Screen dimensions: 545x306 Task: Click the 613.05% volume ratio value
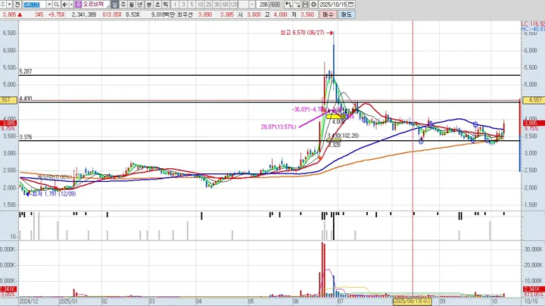112,14
